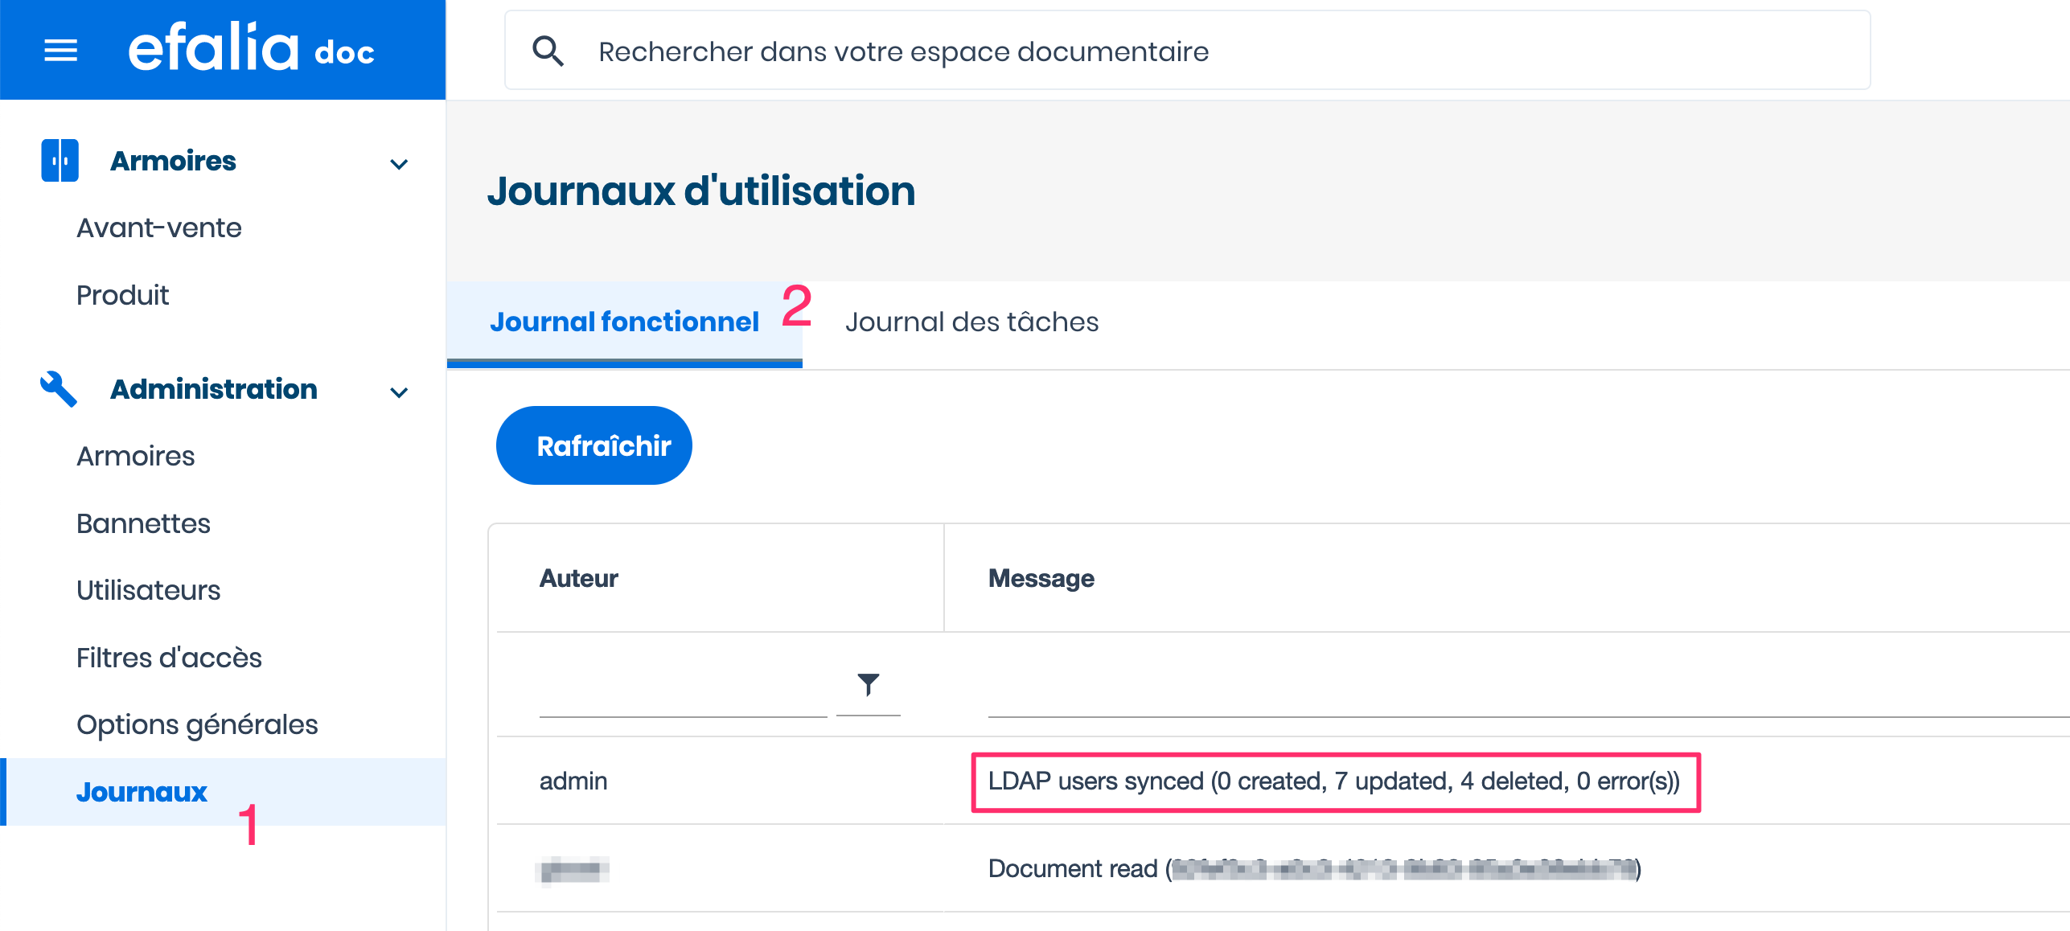Switch to Journal fonctionnel tab
Screen dimensions: 2070x931
(x=624, y=322)
